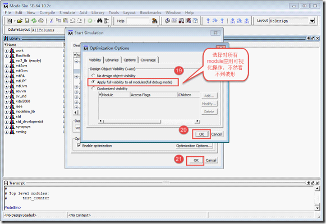The image size is (326, 224).
Task: Expand the verilog library node
Action: 6,132
